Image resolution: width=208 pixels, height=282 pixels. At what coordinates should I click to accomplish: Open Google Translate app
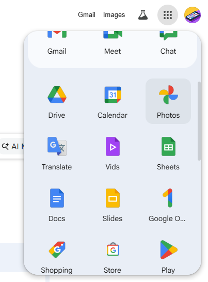coord(57,153)
